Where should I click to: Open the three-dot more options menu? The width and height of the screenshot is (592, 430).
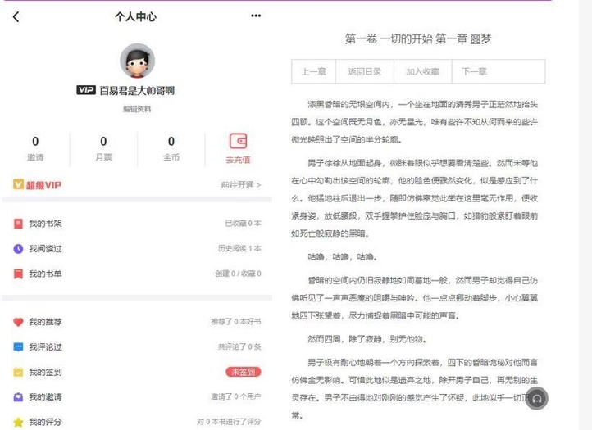tap(256, 16)
